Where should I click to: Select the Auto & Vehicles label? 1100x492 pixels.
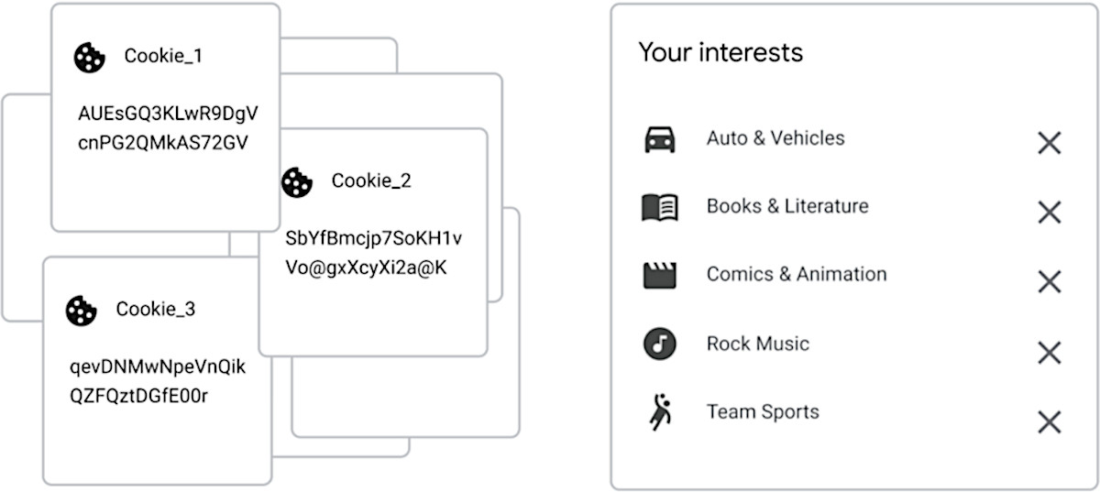coord(775,138)
